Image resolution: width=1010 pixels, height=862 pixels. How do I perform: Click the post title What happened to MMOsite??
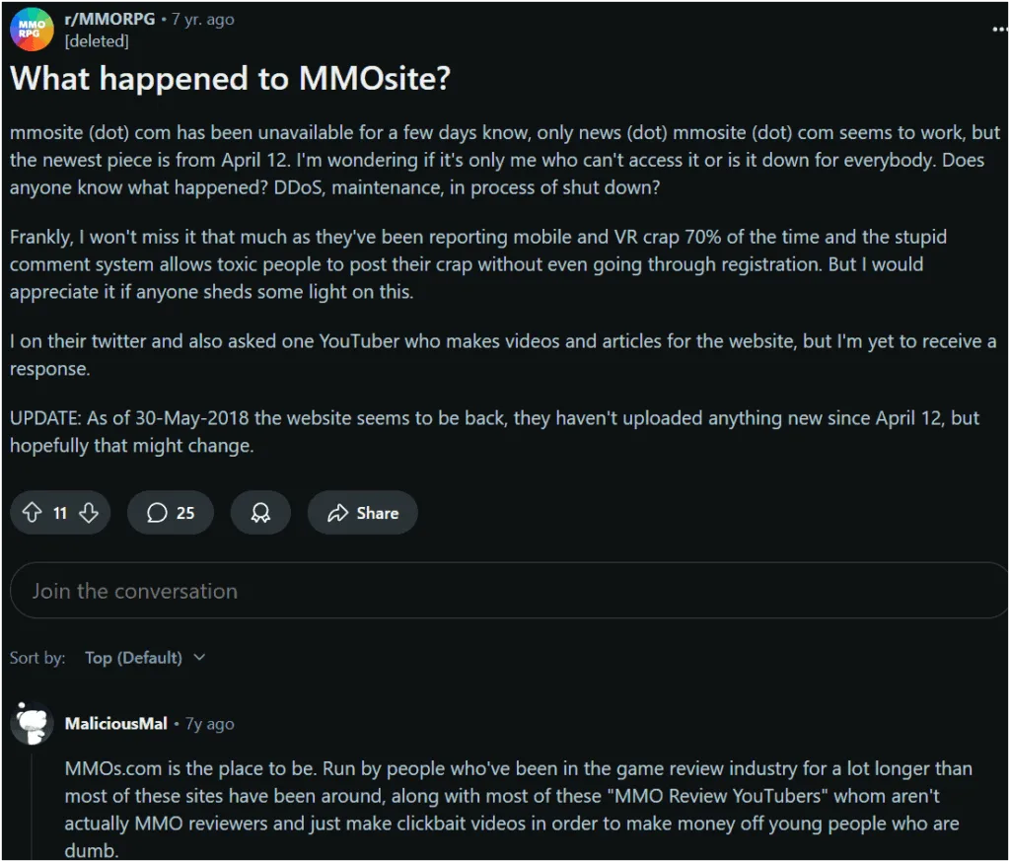pos(230,79)
